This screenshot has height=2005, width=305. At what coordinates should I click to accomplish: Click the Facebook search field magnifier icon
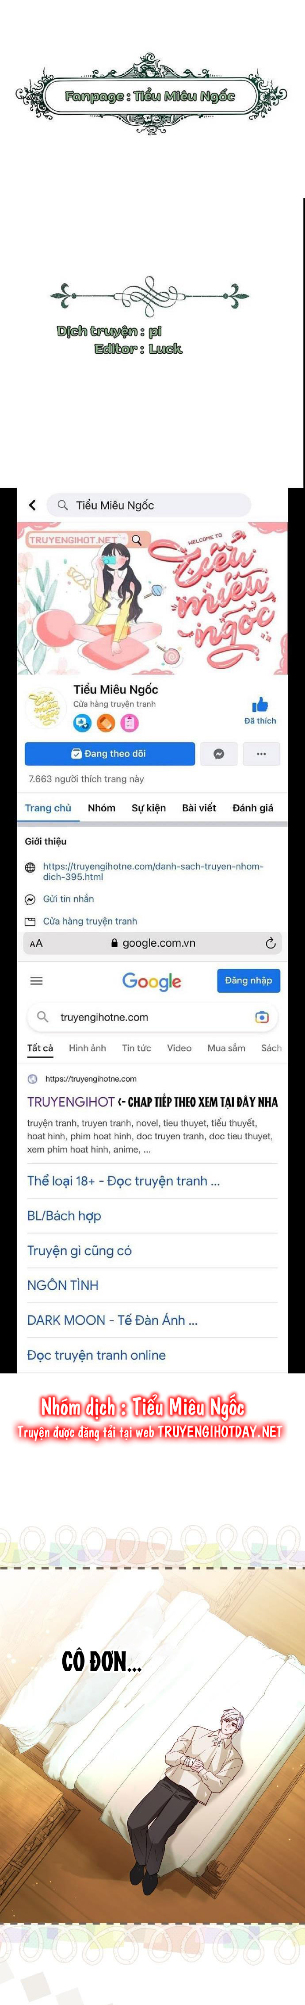63,505
